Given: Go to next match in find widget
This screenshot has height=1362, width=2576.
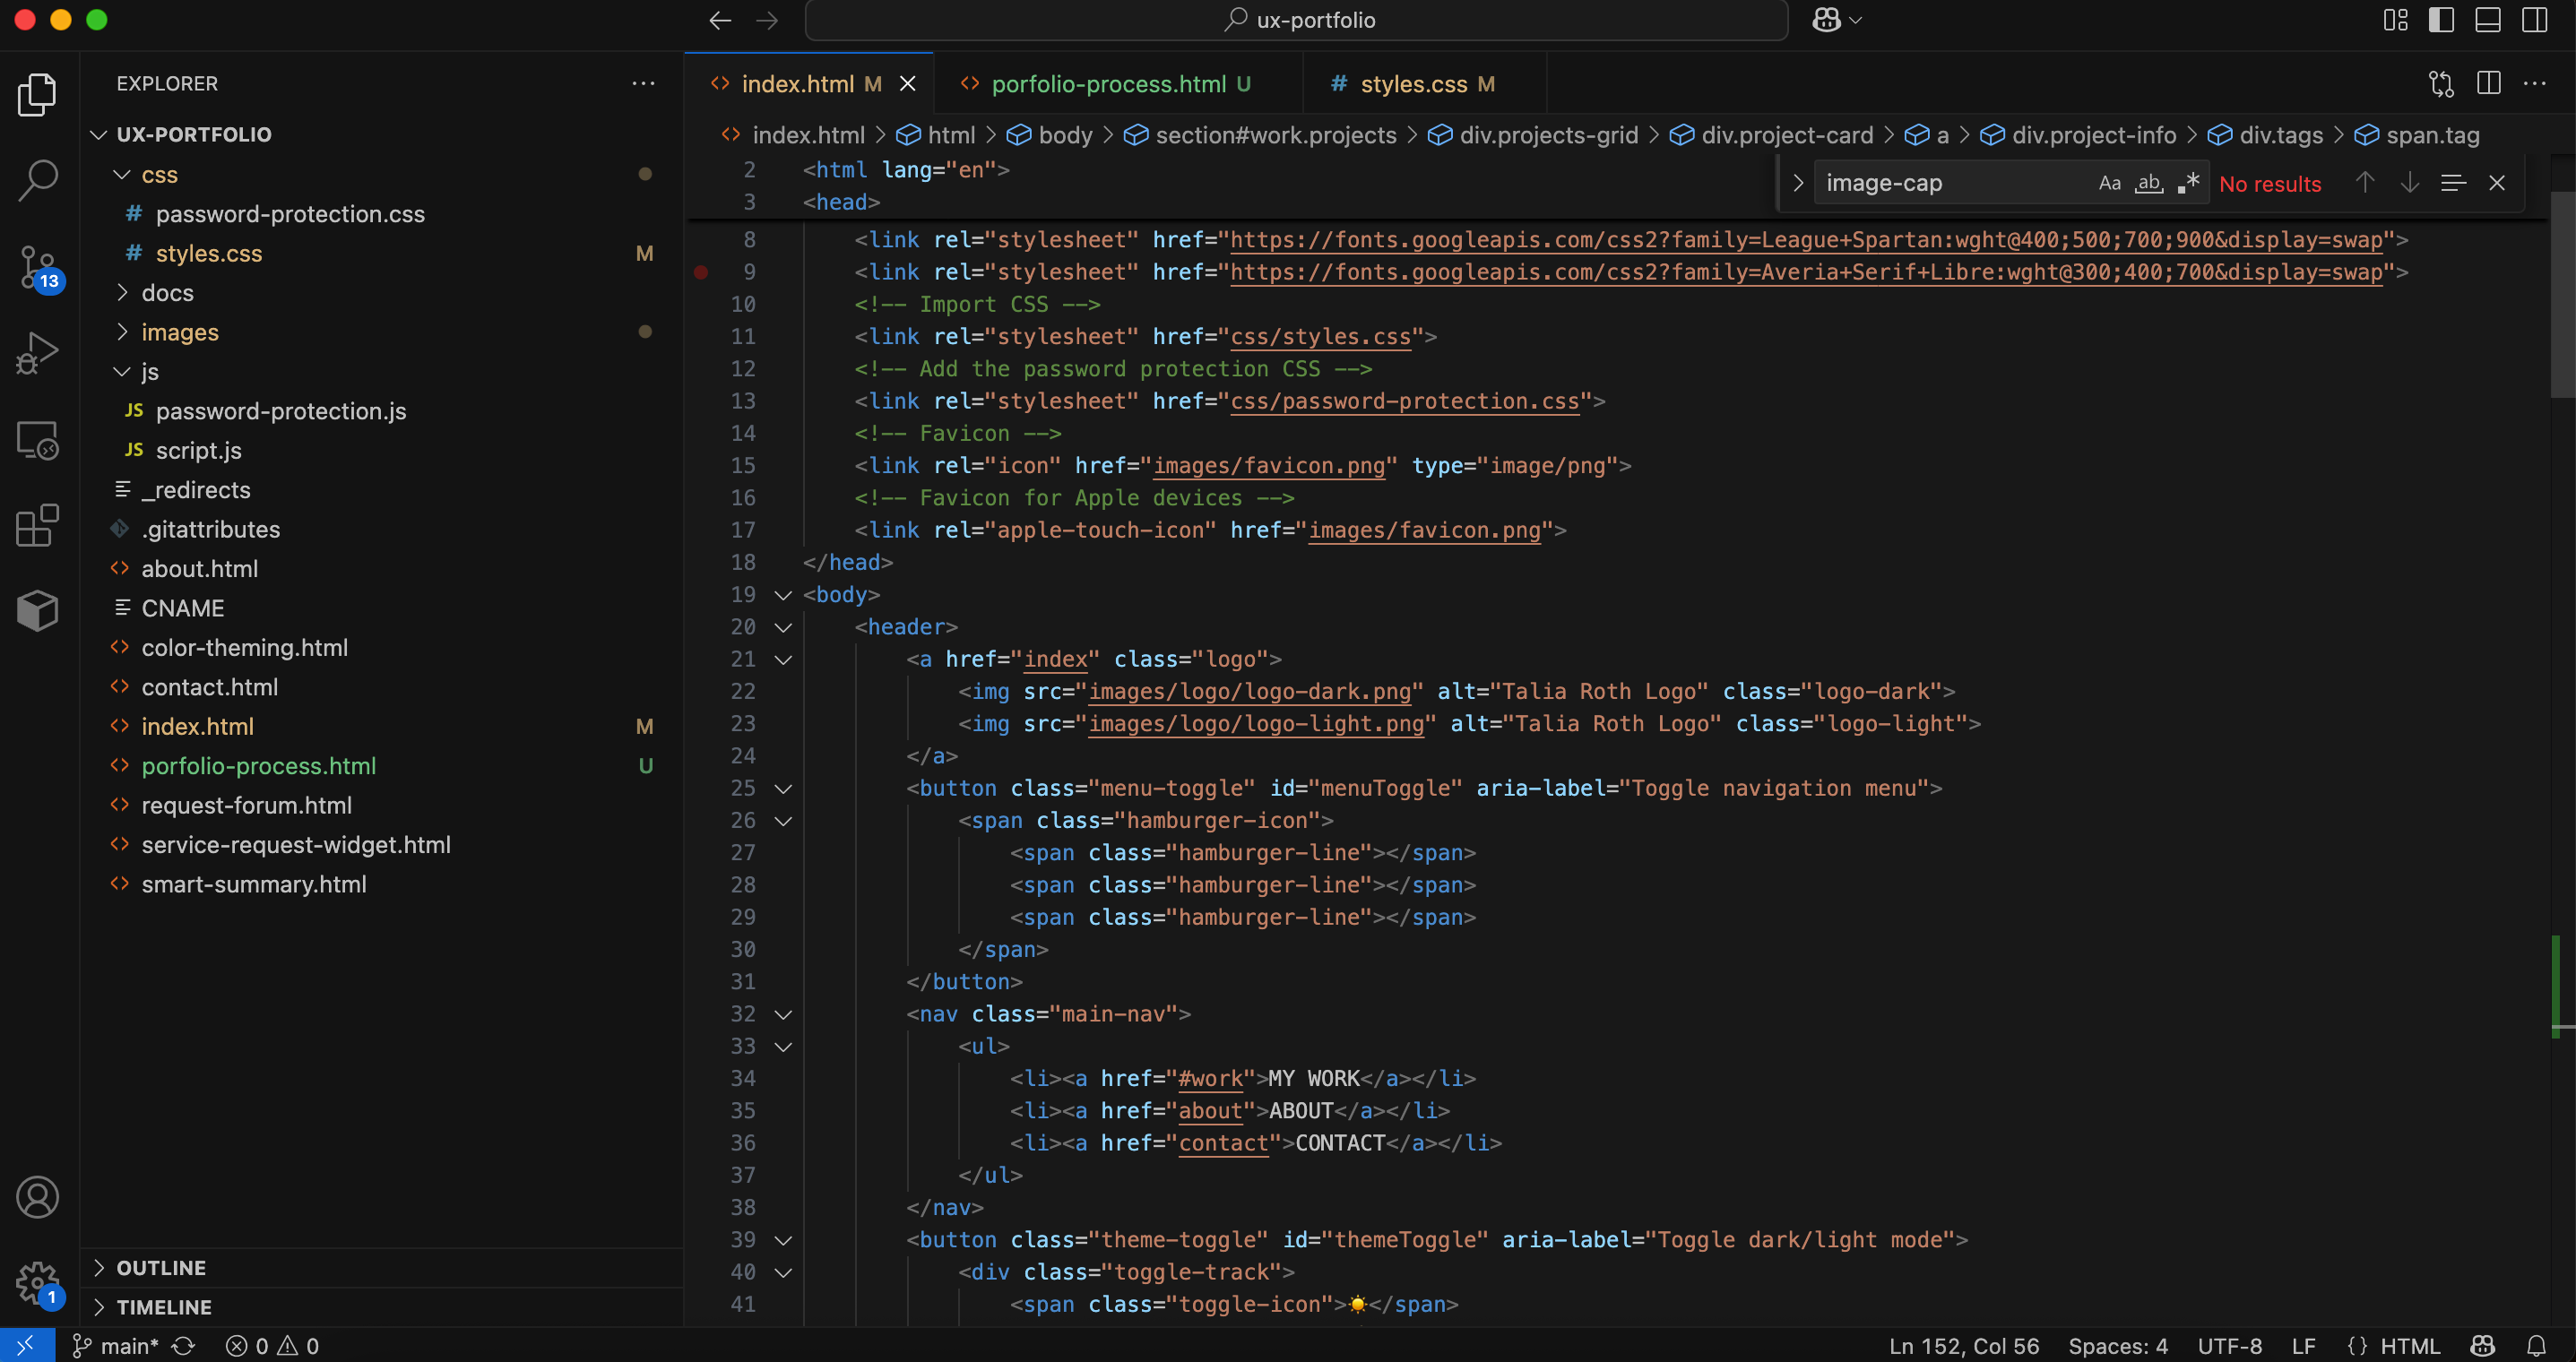Looking at the screenshot, I should (2410, 183).
